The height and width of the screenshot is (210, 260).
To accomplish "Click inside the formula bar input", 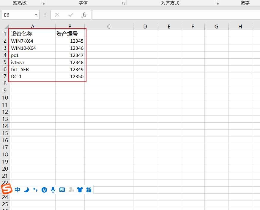I will [x=175, y=15].
